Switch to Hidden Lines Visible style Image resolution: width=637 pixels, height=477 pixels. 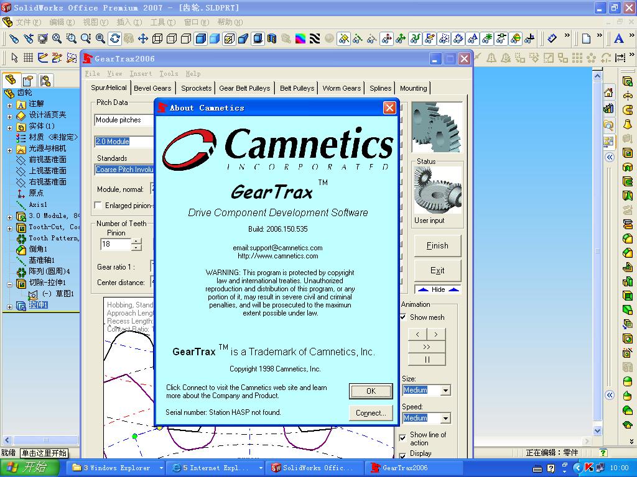pyautogui.click(x=172, y=39)
